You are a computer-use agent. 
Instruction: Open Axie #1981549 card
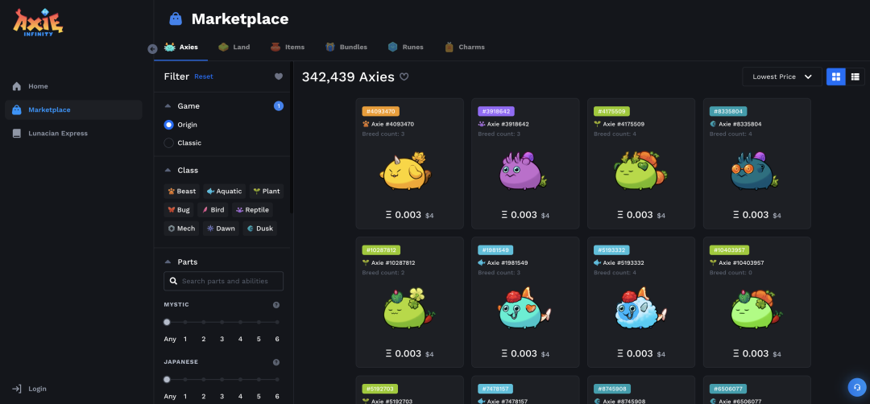pos(525,303)
